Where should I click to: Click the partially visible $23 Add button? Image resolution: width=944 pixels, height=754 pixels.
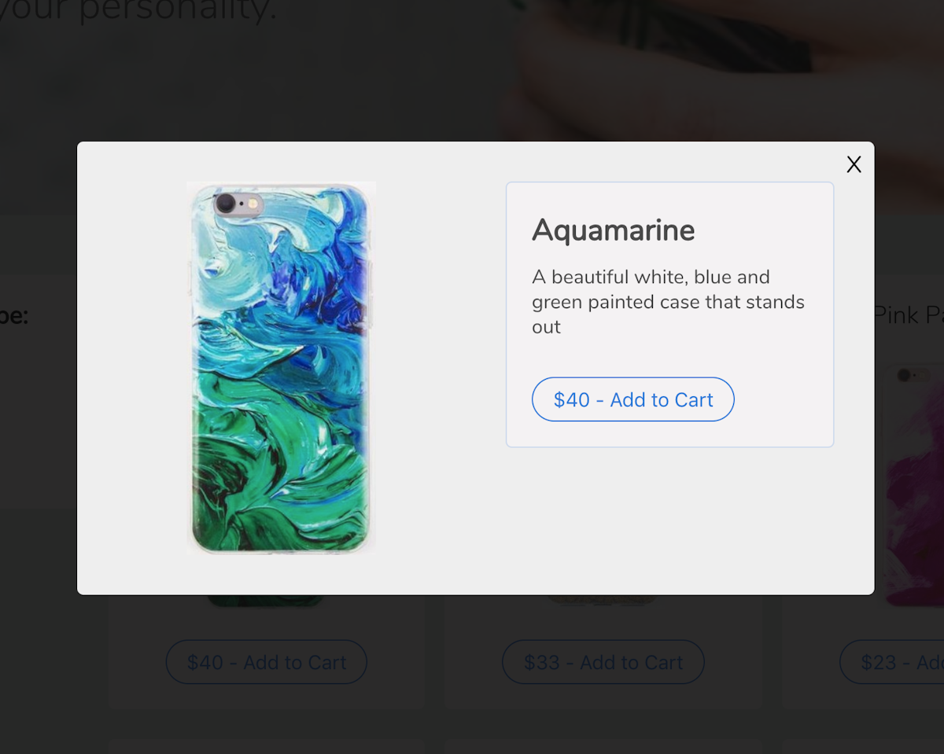click(x=891, y=662)
